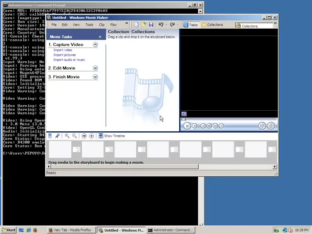Select the first empty storyboard clip cell
This screenshot has width=312, height=234.
pos(60,149)
